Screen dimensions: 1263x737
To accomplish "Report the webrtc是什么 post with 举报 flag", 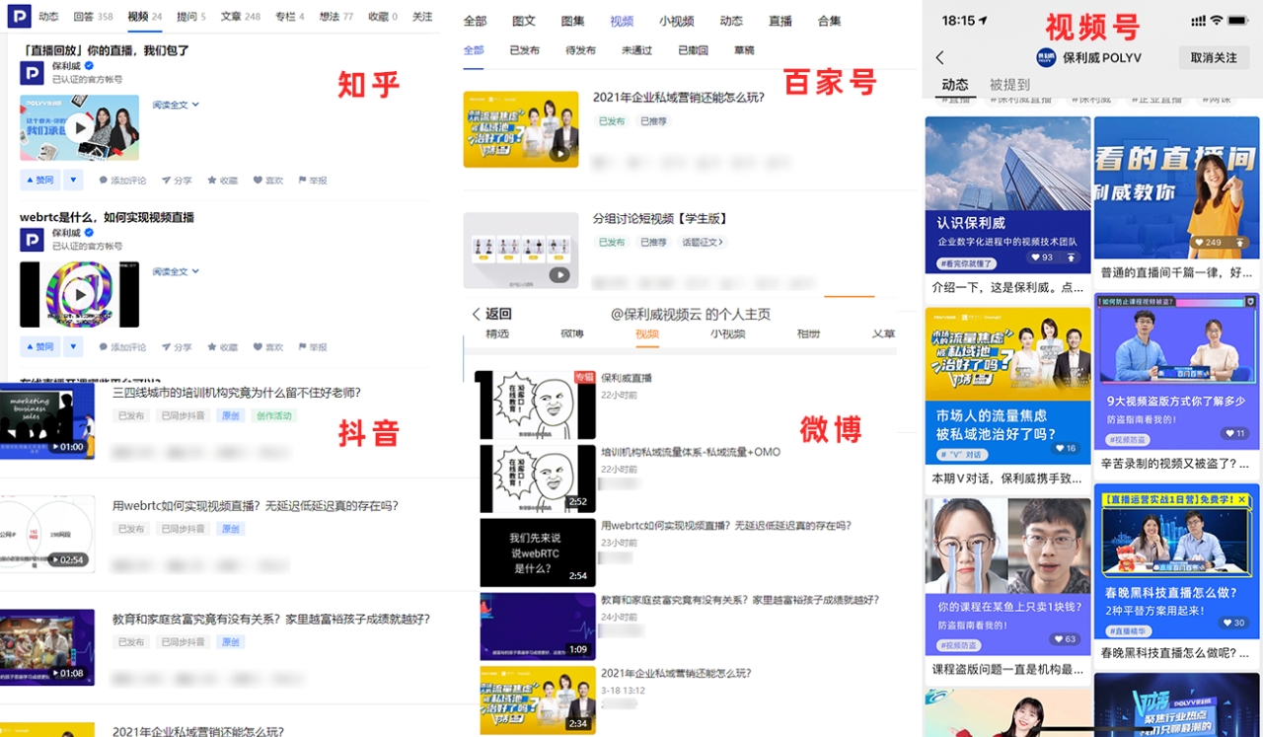I will point(312,347).
